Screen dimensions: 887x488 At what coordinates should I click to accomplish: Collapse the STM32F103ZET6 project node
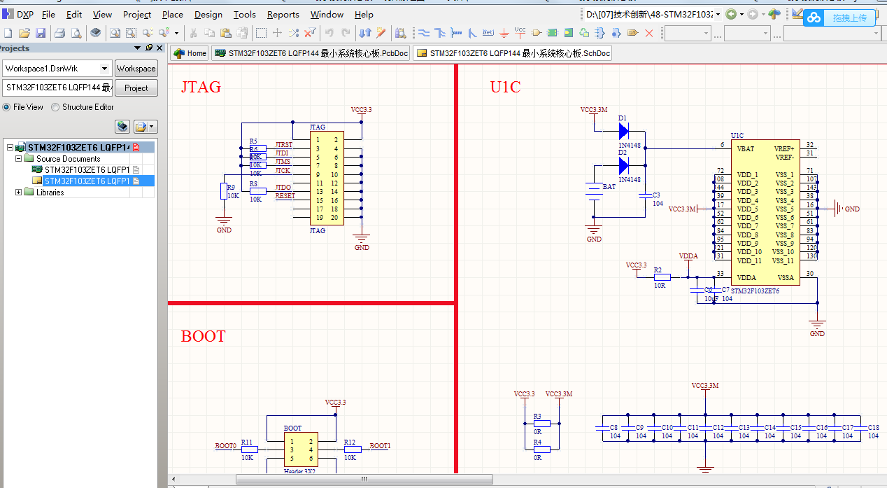tap(10, 148)
